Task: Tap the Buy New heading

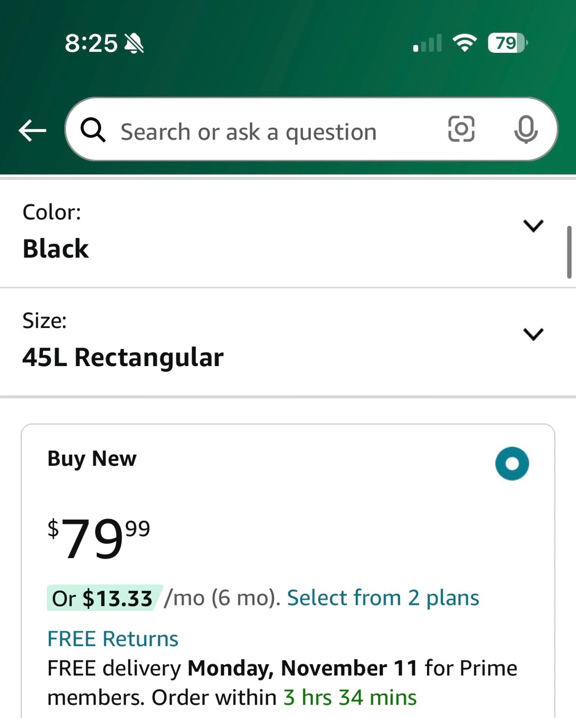Action: [x=92, y=459]
